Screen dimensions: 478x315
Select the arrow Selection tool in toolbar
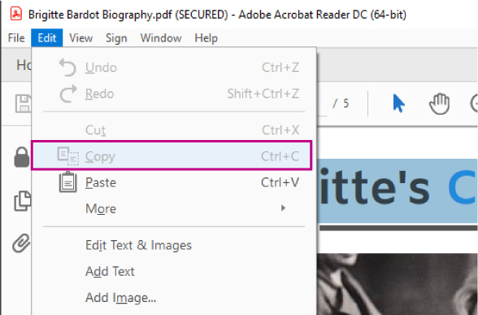click(398, 103)
